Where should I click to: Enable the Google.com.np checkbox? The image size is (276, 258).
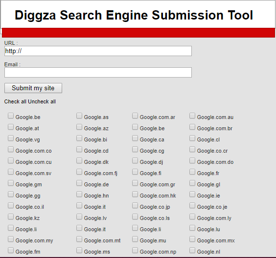(135, 251)
